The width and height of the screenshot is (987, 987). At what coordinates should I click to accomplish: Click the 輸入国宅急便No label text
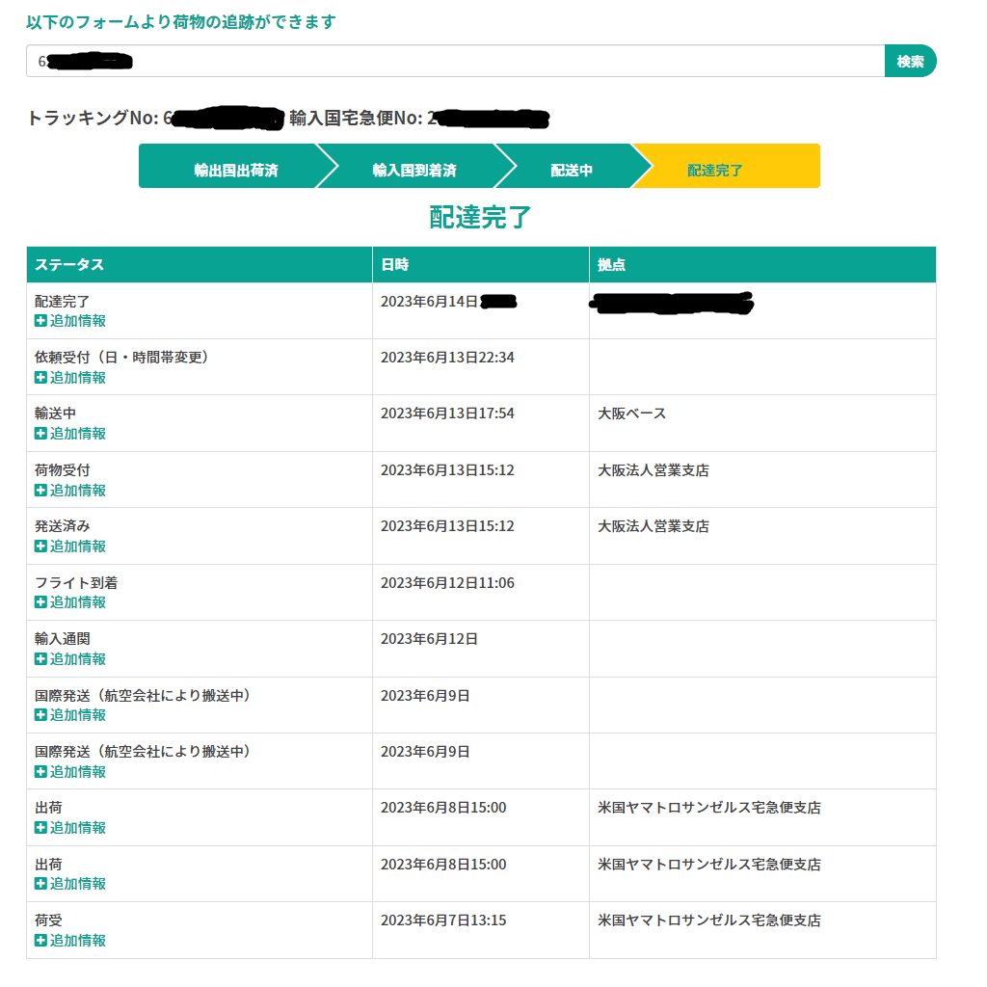click(356, 118)
